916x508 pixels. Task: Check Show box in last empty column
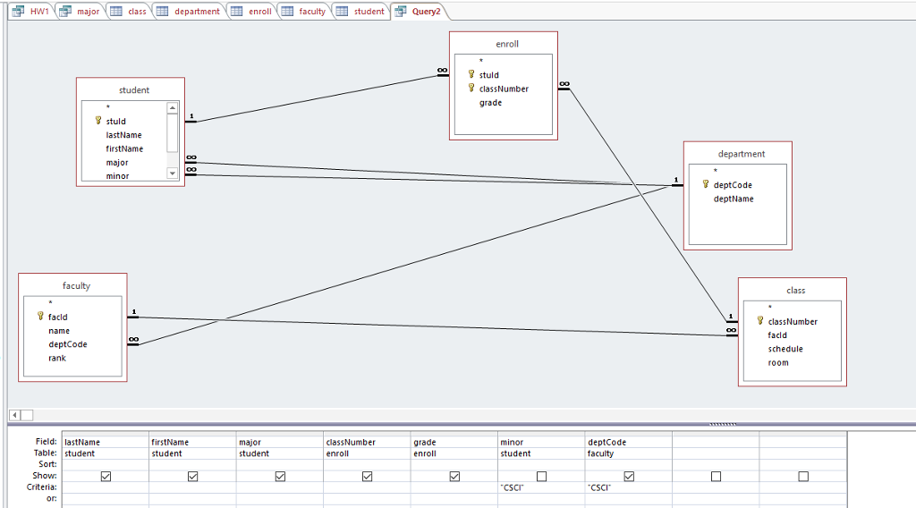point(804,477)
